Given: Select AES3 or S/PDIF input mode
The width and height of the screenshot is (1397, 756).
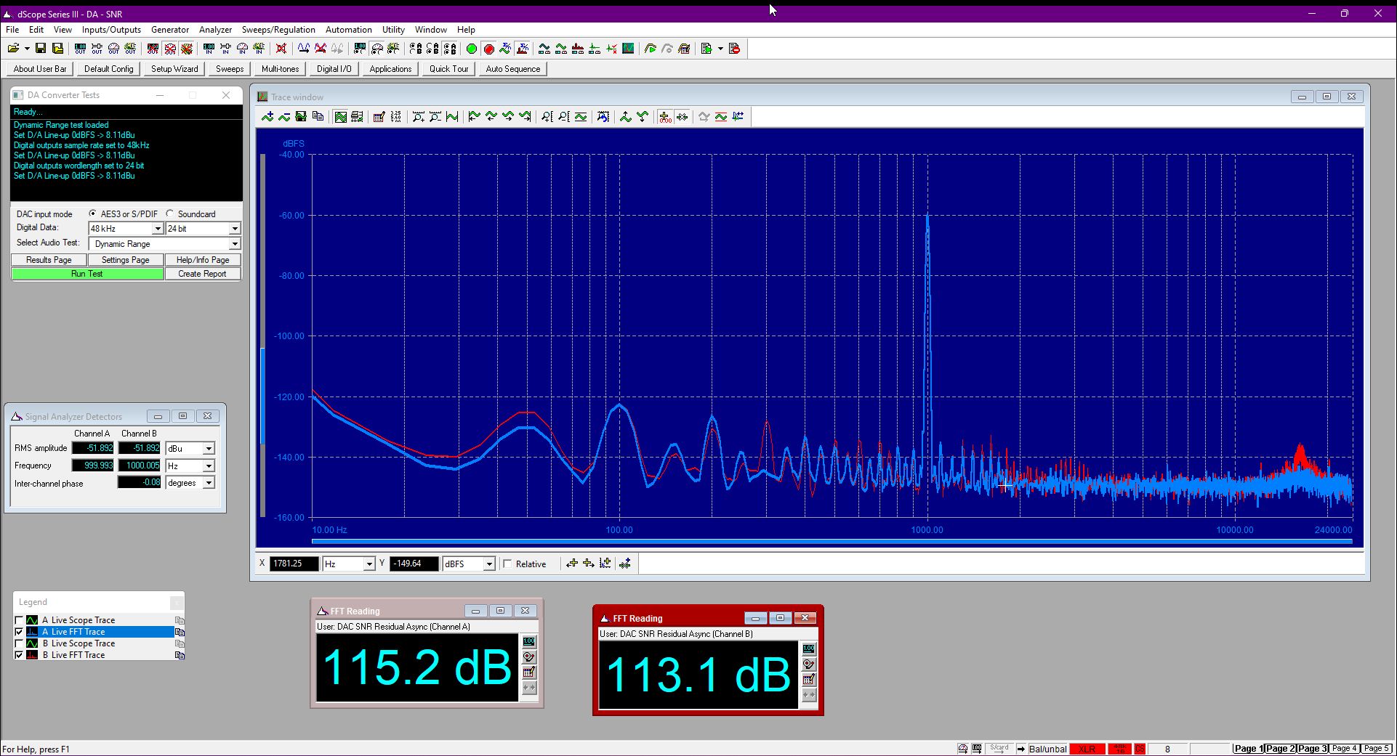Looking at the screenshot, I should [92, 214].
